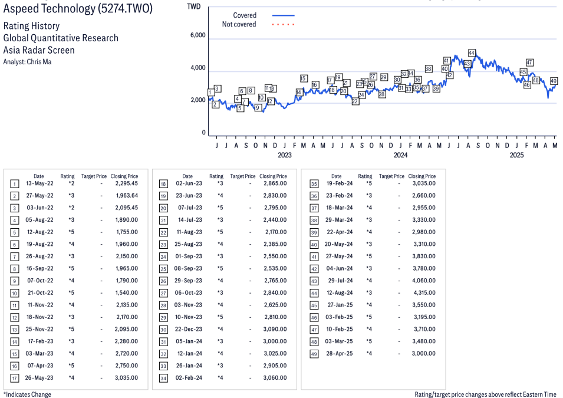This screenshot has width=563, height=398.
Task: Click chart marker 45 on the price chart
Action: tap(523, 72)
